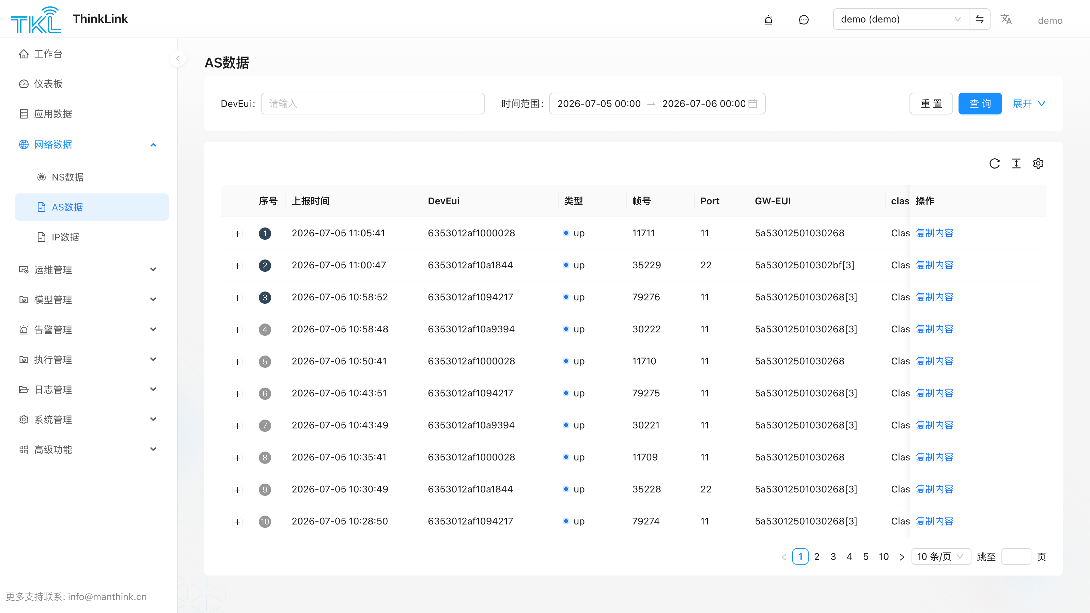Expand the 告警管理 menu group
Screen dimensions: 1090x613
[x=153, y=330]
